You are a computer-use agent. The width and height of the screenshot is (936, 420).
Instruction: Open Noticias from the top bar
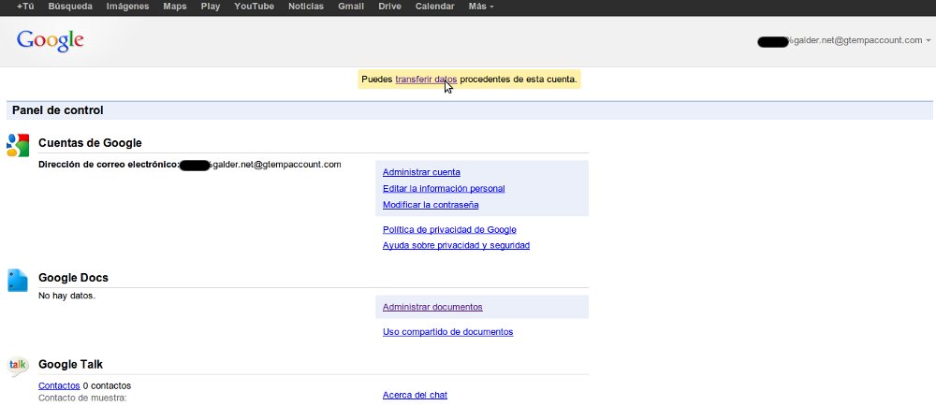306,7
